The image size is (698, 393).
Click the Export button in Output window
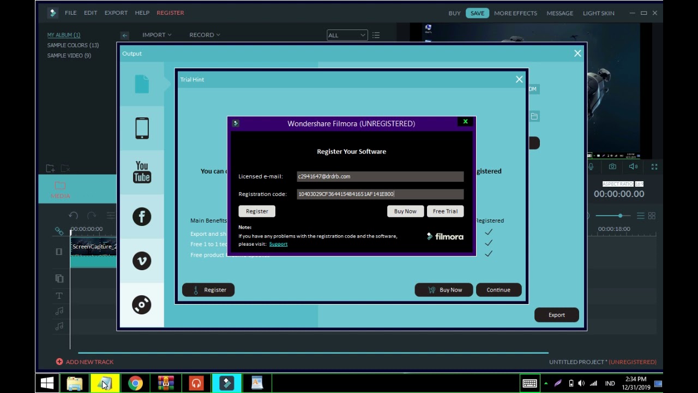click(557, 315)
